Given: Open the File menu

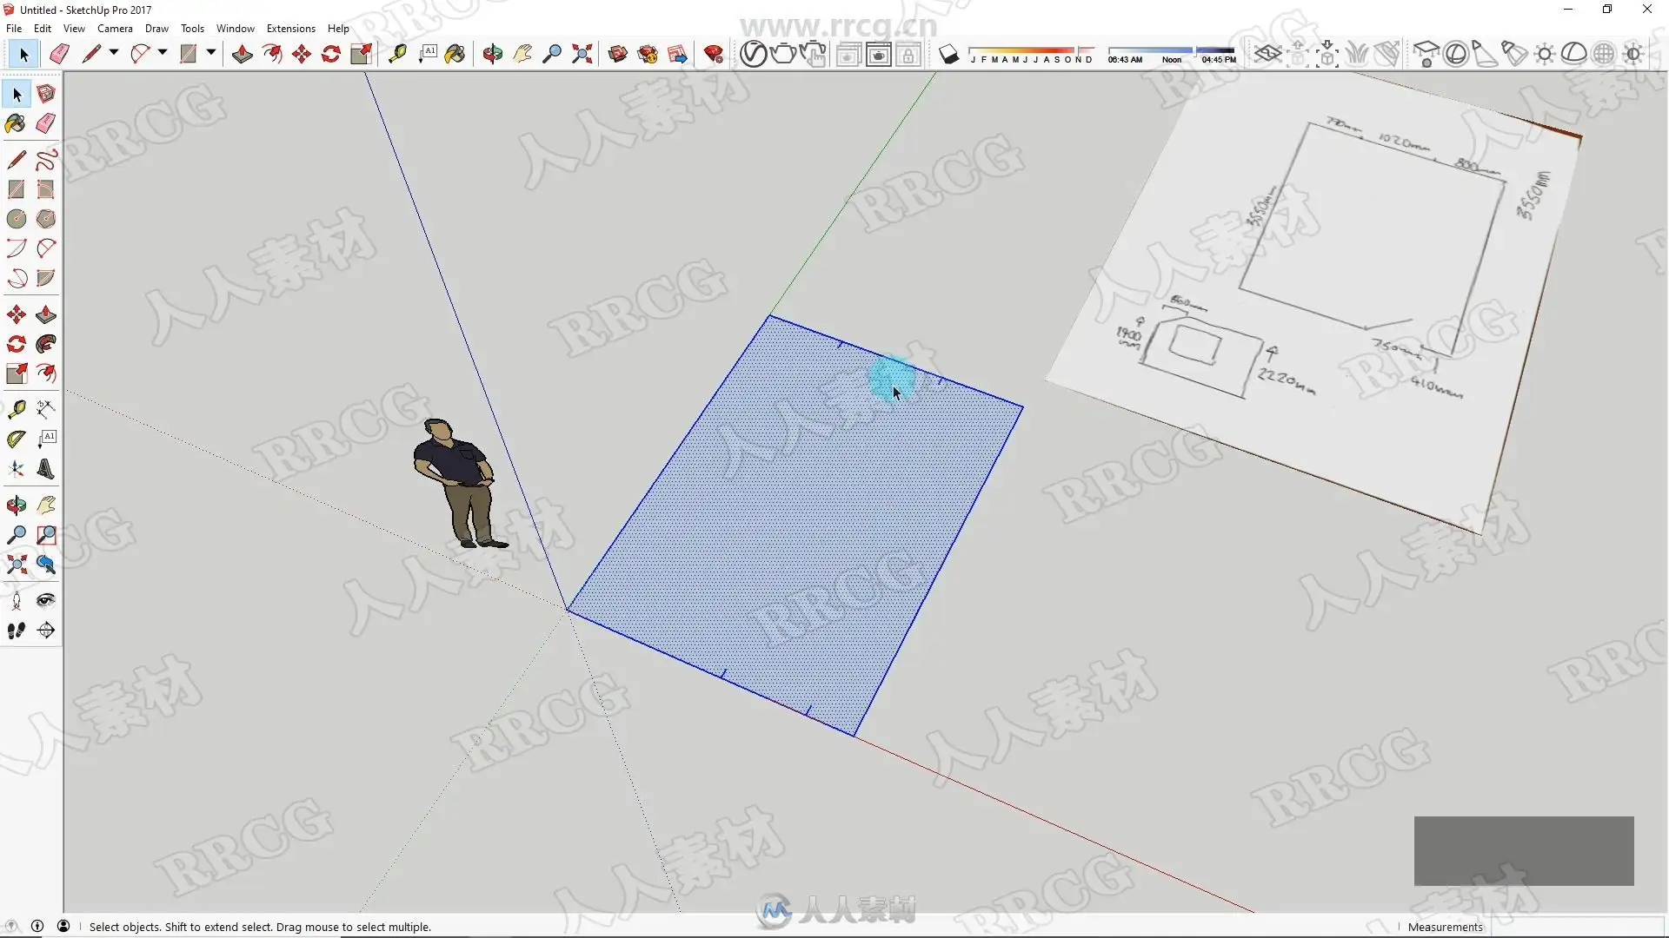Looking at the screenshot, I should (14, 28).
